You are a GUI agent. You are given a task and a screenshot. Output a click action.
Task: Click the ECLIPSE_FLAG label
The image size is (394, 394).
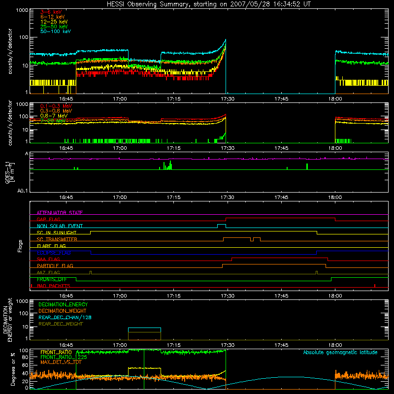click(x=54, y=253)
